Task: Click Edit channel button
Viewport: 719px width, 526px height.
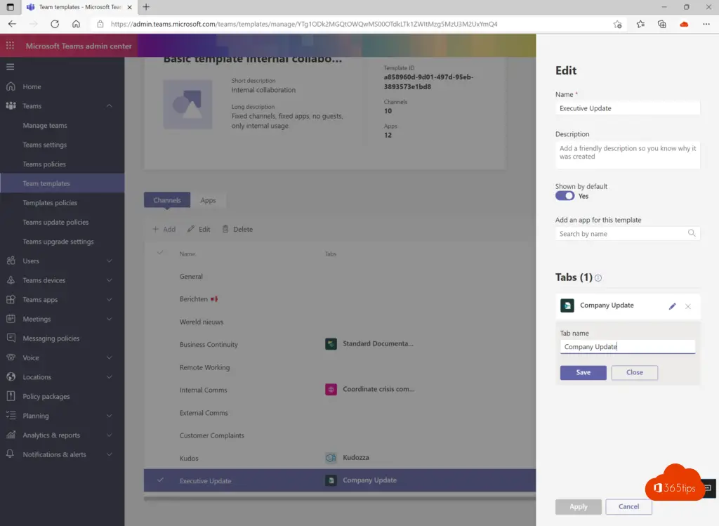Action: tap(199, 230)
